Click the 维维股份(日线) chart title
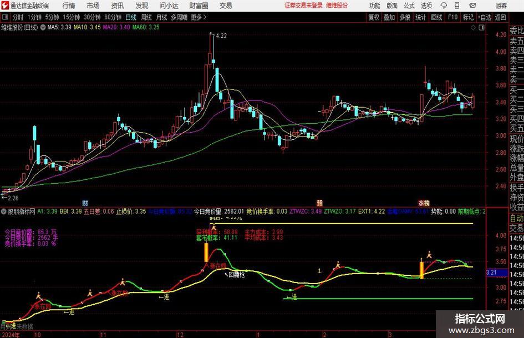Viewport: 524px width, 338px height. click(x=20, y=27)
